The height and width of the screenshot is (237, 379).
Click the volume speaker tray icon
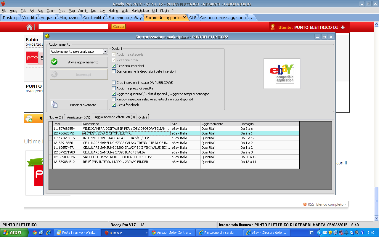[x=357, y=233]
